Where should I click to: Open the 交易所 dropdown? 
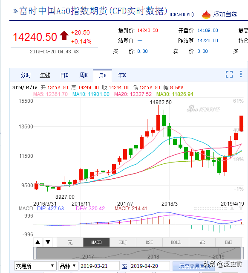point(35,266)
